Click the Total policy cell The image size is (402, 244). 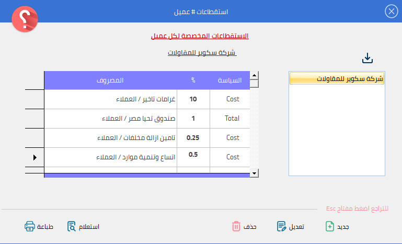click(x=232, y=119)
